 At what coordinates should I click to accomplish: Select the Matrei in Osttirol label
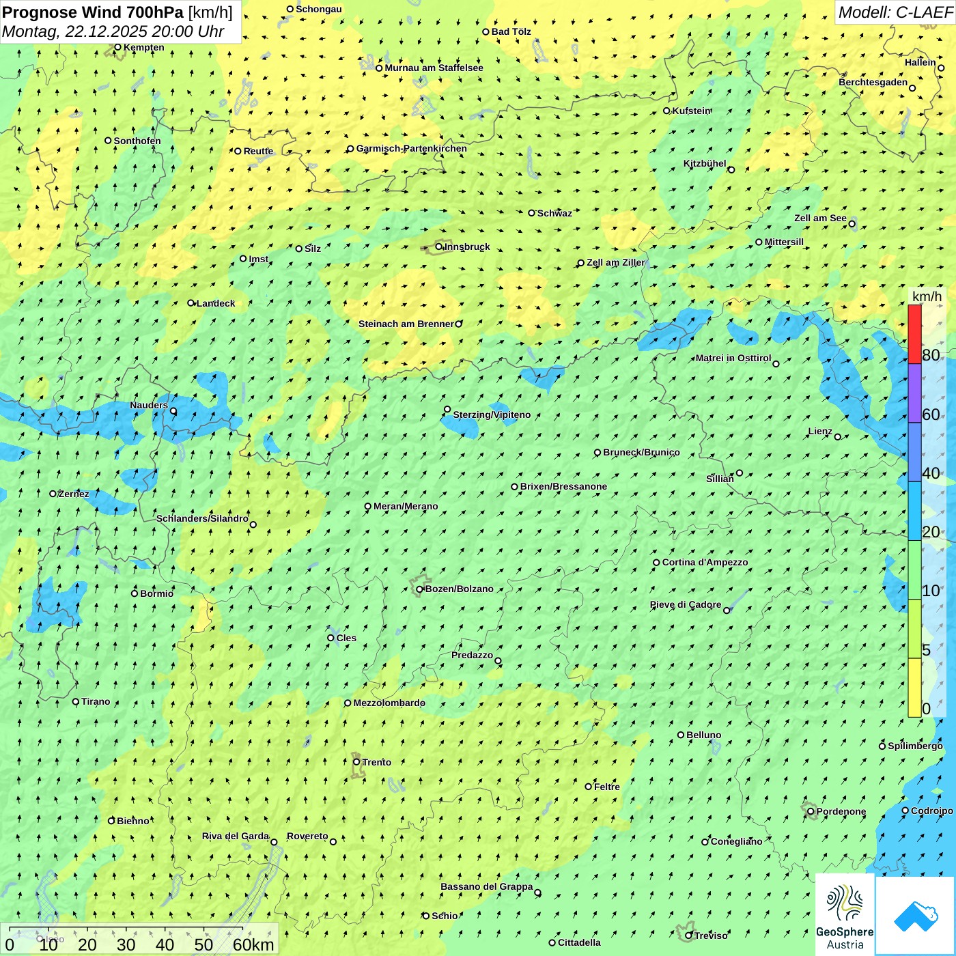click(x=733, y=358)
